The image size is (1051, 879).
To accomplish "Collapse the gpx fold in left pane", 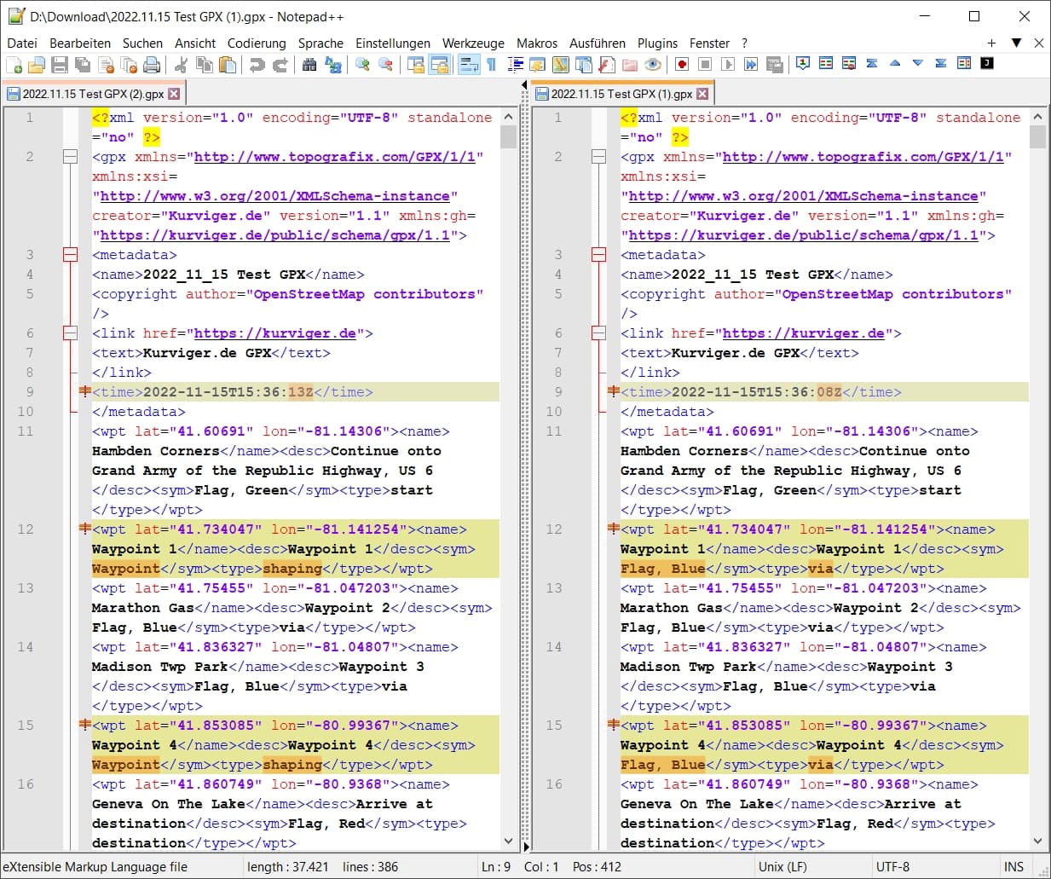I will coord(71,157).
